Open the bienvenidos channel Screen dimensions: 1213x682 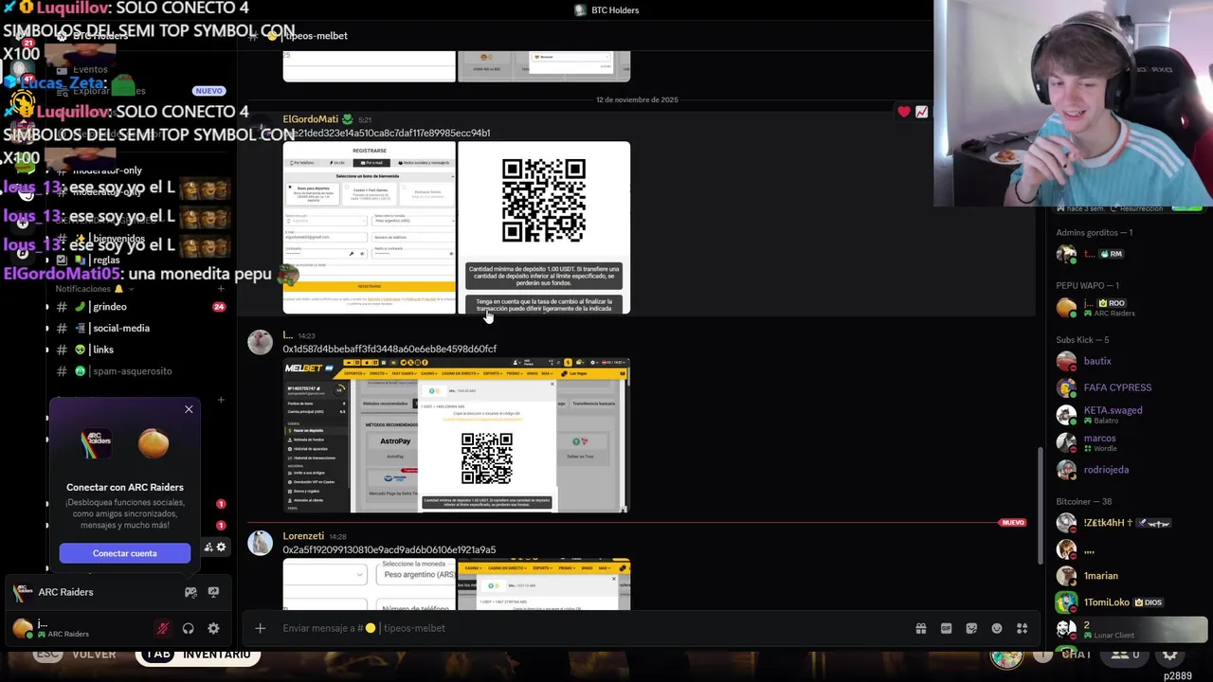click(x=137, y=239)
